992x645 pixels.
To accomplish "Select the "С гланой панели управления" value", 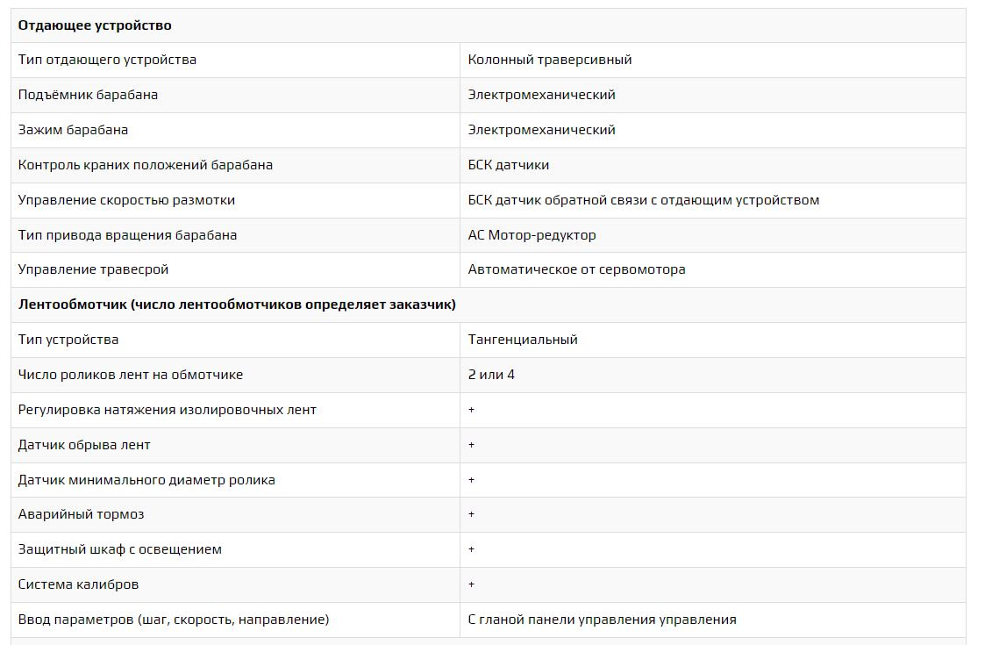I will [602, 620].
